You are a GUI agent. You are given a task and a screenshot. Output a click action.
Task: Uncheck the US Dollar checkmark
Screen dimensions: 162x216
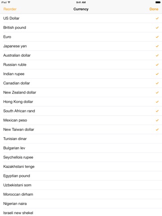click(157, 18)
